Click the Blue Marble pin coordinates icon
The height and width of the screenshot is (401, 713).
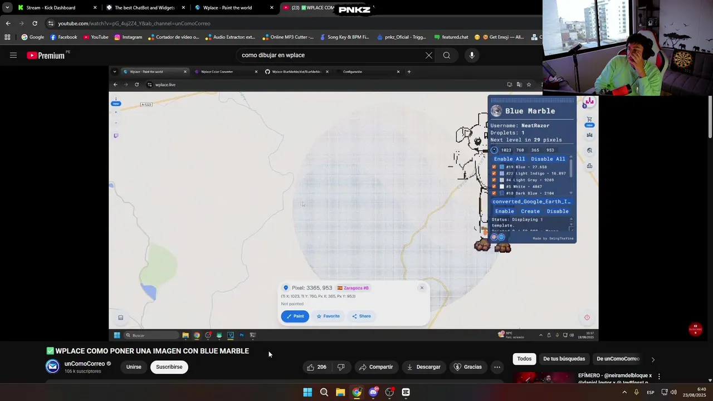click(x=494, y=150)
